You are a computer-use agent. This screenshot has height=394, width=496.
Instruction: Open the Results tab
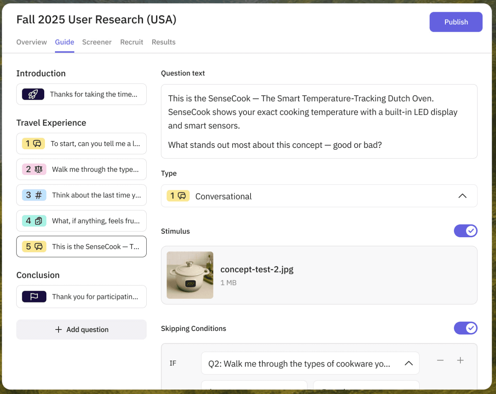[163, 42]
